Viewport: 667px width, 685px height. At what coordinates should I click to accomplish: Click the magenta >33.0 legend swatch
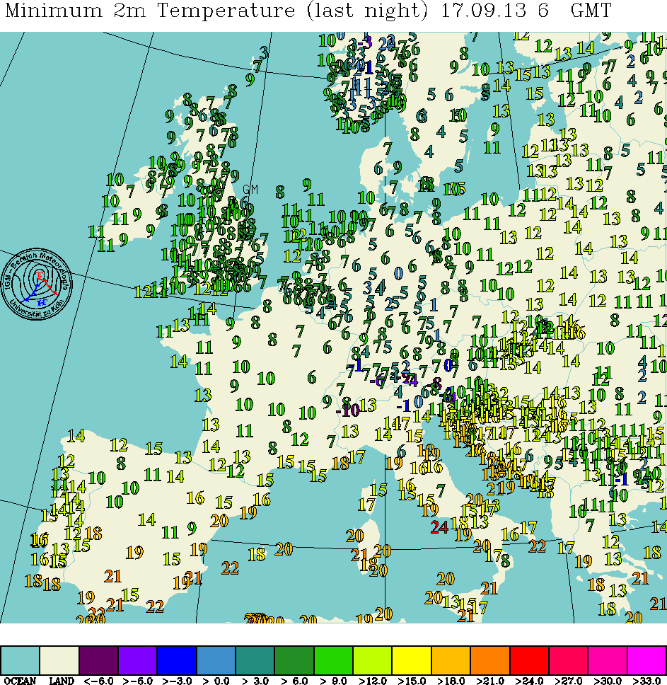point(646,660)
